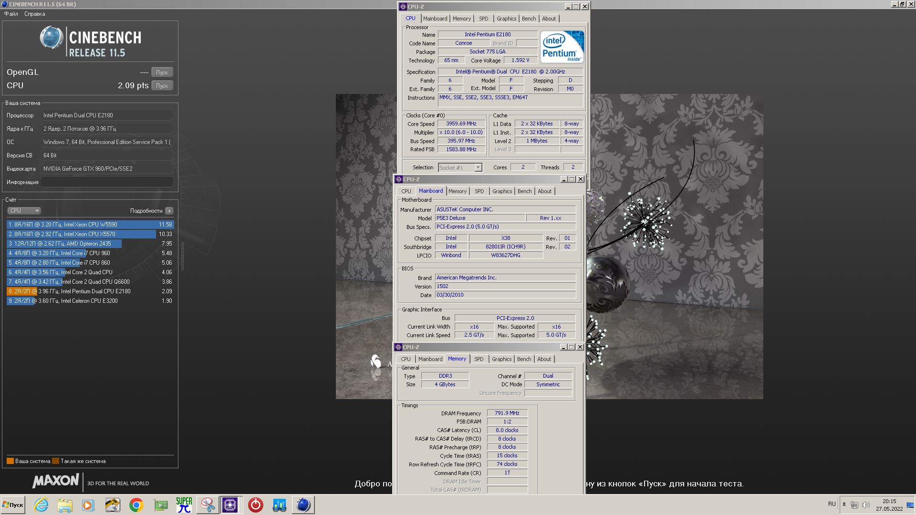
Task: Click the Cinebench title bar sphere icon
Action: pos(4,4)
